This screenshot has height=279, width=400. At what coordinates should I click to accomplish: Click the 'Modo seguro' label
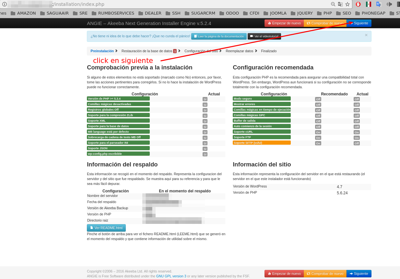[x=262, y=99]
